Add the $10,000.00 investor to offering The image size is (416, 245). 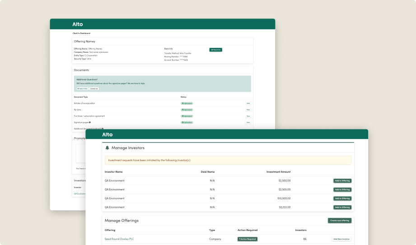[342, 199]
